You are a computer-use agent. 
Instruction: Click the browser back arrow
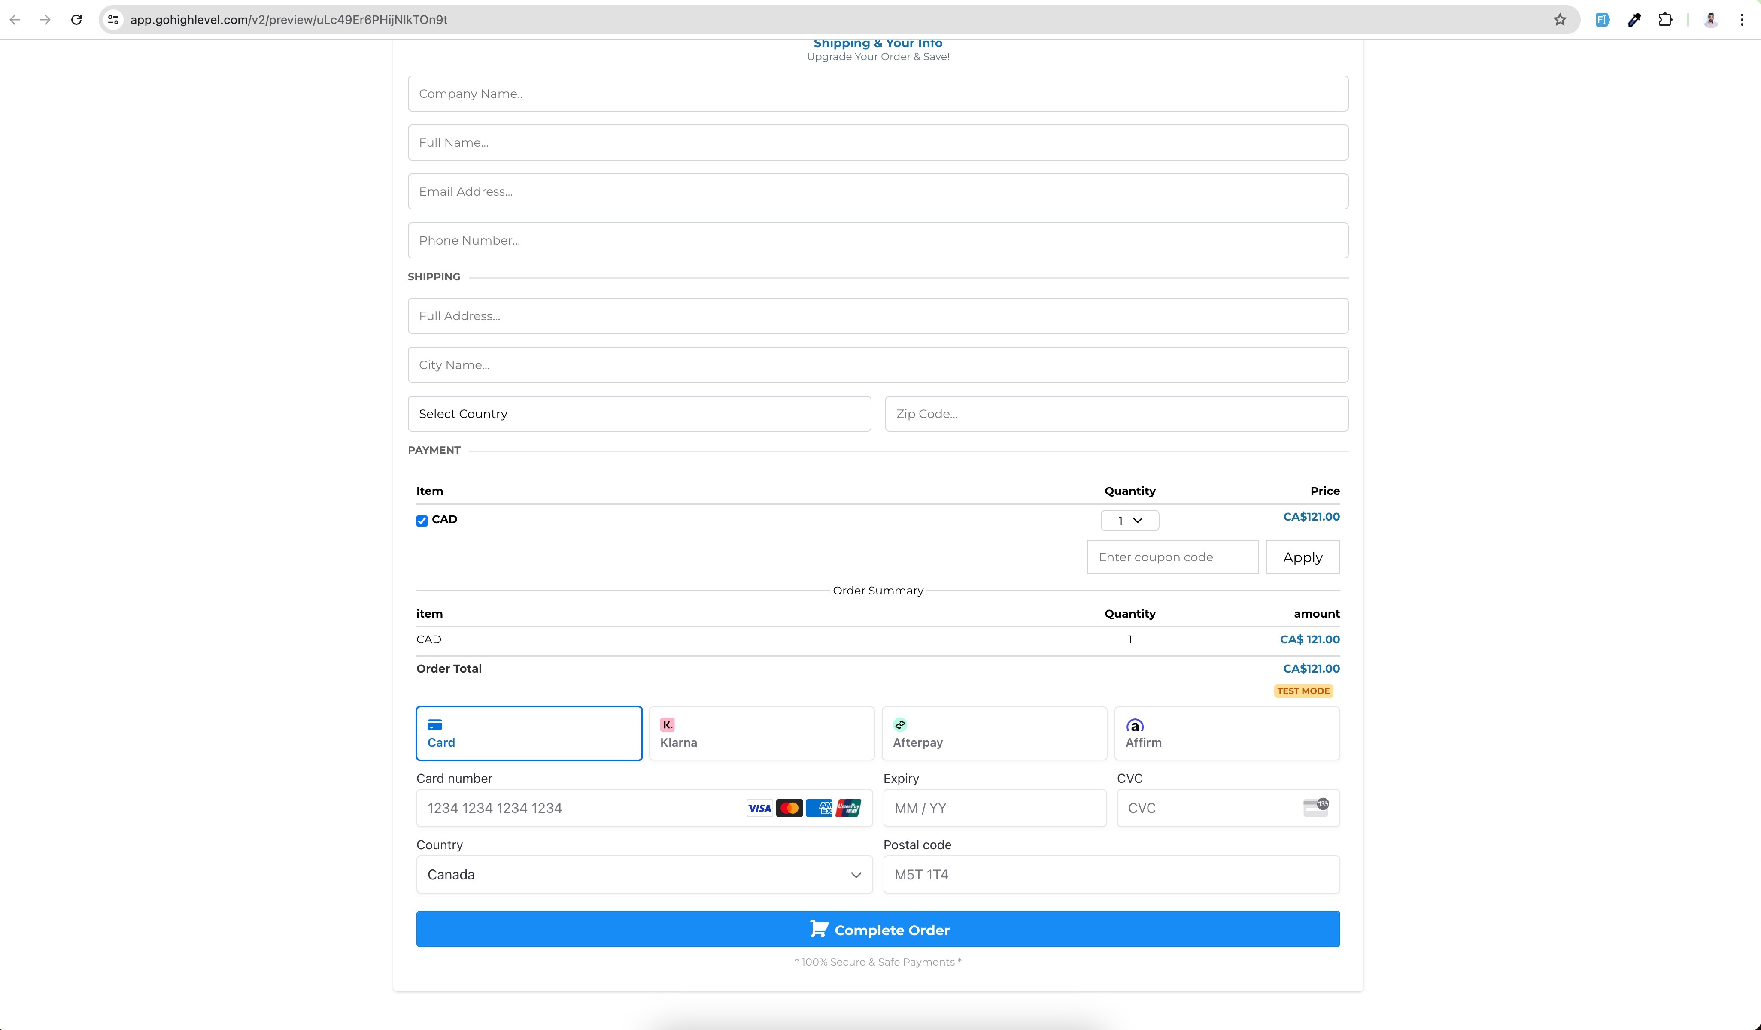pos(15,20)
